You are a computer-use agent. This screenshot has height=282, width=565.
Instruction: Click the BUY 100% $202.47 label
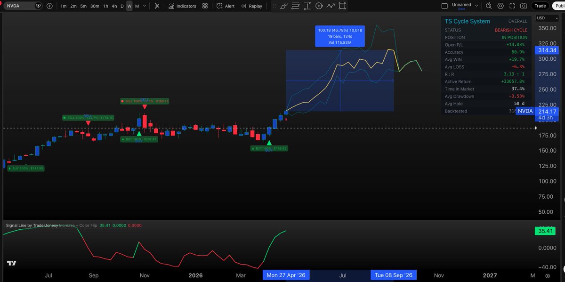(139, 139)
